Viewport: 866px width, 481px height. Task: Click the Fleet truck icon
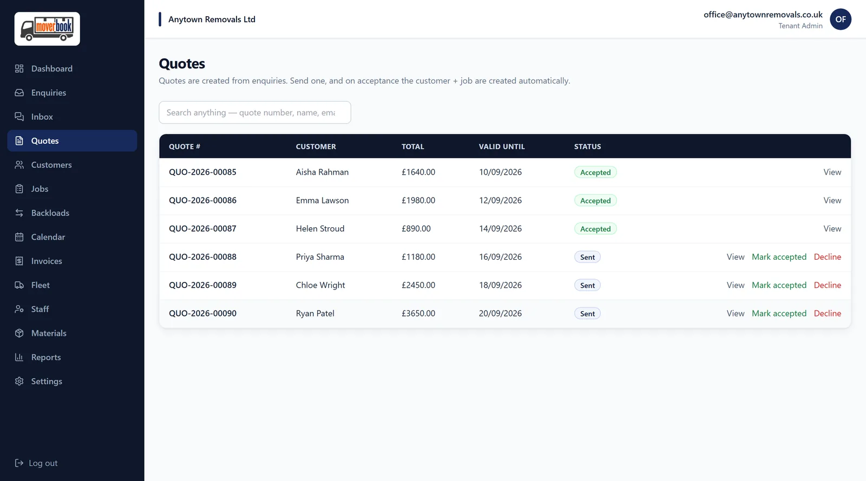tap(19, 285)
